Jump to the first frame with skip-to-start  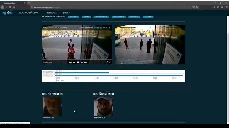coord(70,62)
